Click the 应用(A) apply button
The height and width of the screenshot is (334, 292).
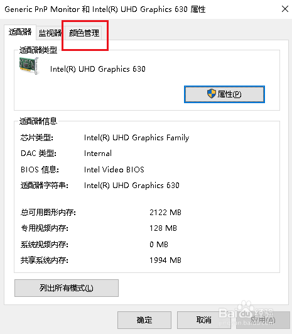(263, 320)
